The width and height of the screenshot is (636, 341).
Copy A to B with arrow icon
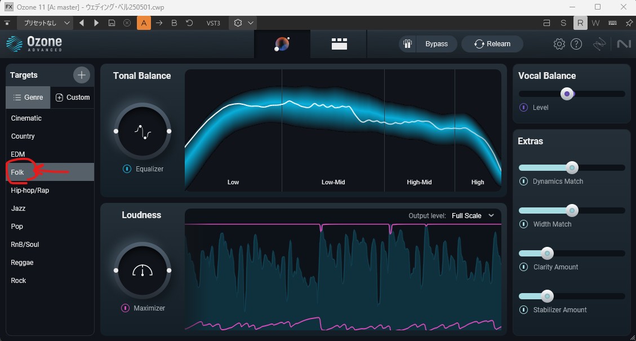(x=159, y=23)
